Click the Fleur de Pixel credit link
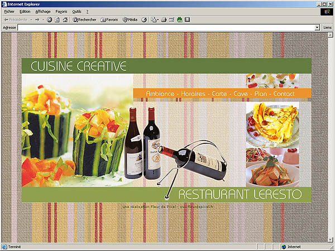 point(168,206)
